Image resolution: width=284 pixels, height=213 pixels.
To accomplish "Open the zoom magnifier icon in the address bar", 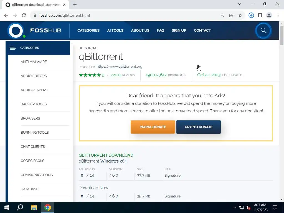I will 222,16.
